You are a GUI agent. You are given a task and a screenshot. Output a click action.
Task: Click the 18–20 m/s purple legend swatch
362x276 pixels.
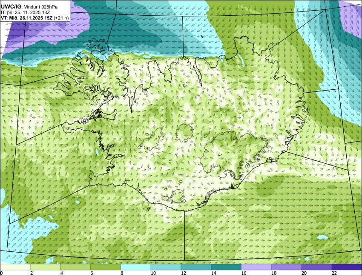click(286, 267)
